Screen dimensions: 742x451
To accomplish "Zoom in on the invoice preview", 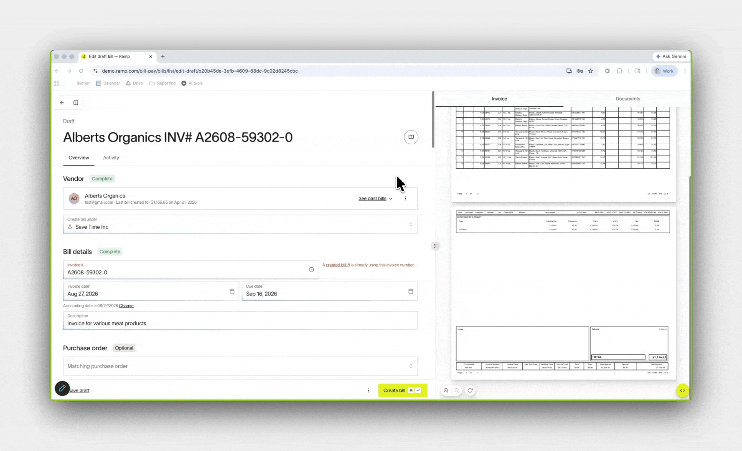I will pos(446,390).
